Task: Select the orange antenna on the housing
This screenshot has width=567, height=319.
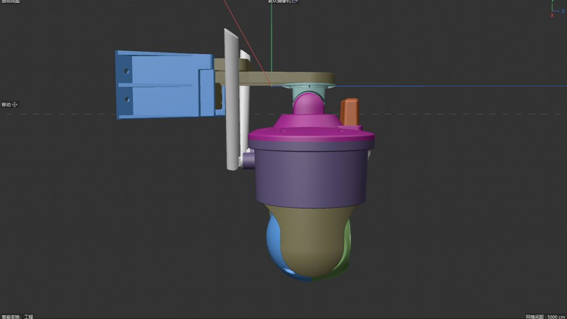Action: click(x=350, y=111)
